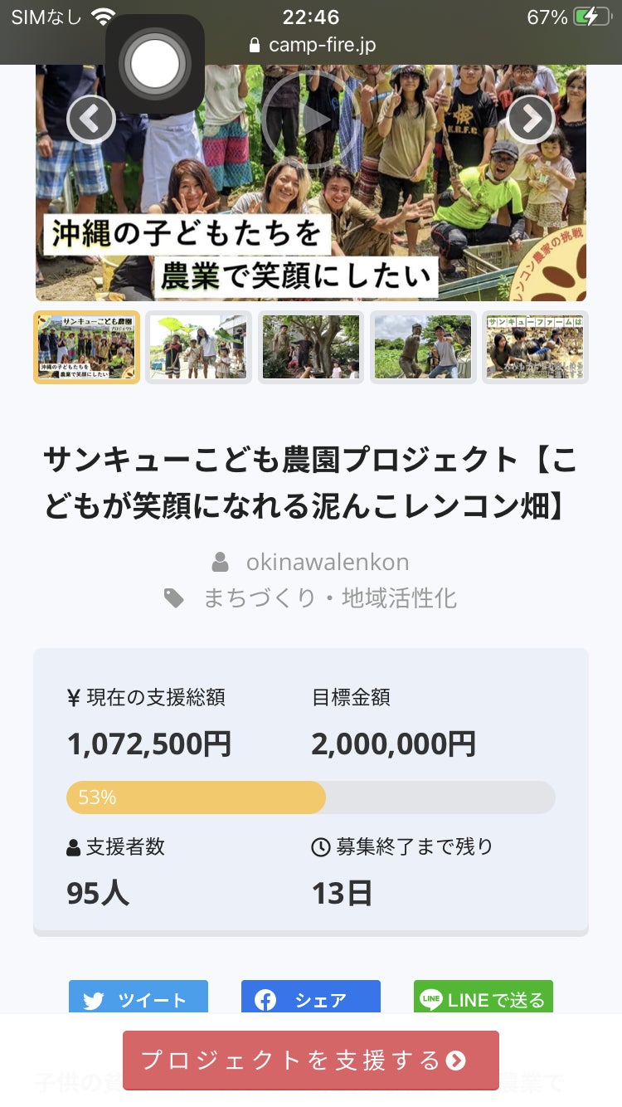View the third gallery thumbnail

pos(311,347)
